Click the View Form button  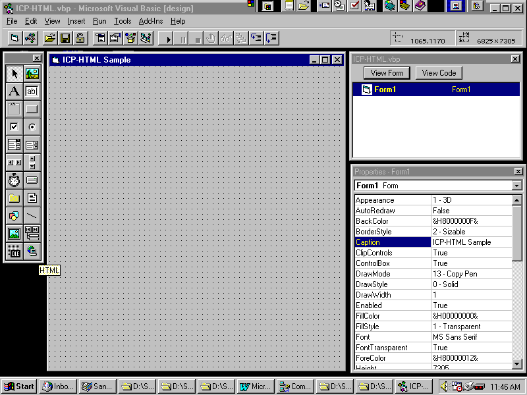387,73
